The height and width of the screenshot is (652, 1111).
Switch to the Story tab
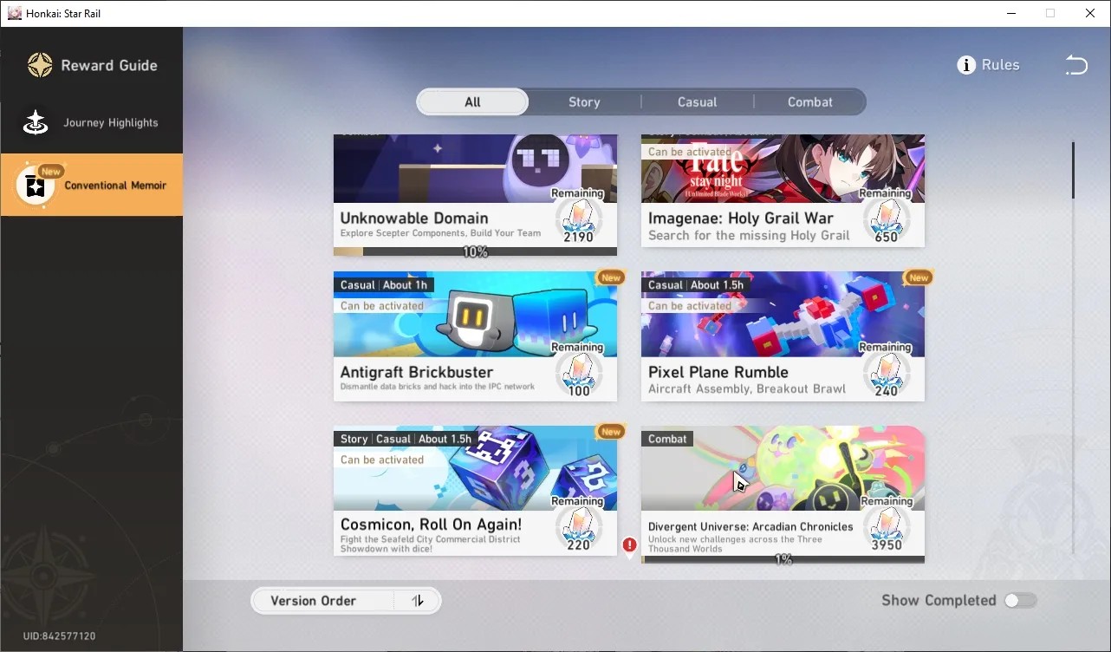584,102
